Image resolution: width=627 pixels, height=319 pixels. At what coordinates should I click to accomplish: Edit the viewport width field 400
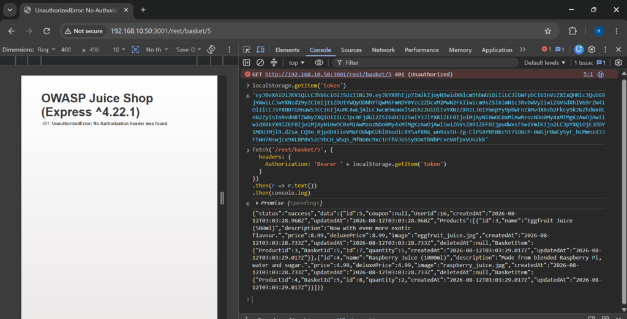tap(66, 50)
